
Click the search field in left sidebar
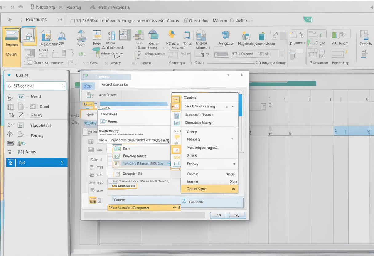36,86
